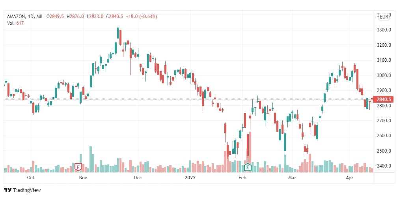
Task: Click the green earnings E marker near Feb
Action: (248, 167)
